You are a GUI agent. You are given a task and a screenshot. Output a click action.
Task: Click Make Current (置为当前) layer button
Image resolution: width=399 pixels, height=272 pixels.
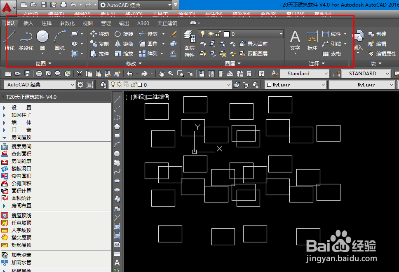point(253,44)
